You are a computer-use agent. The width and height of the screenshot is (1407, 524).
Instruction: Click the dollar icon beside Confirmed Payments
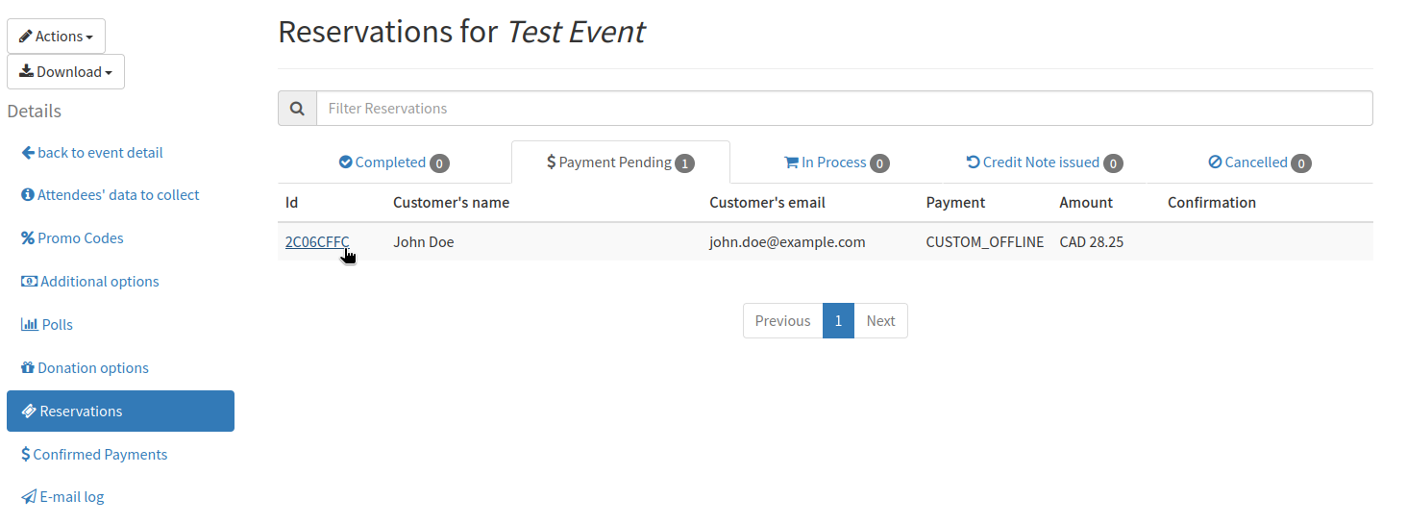click(x=26, y=454)
